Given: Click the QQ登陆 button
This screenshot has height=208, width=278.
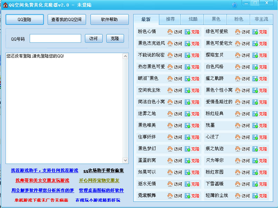Looking at the screenshot, I should 25,19.
